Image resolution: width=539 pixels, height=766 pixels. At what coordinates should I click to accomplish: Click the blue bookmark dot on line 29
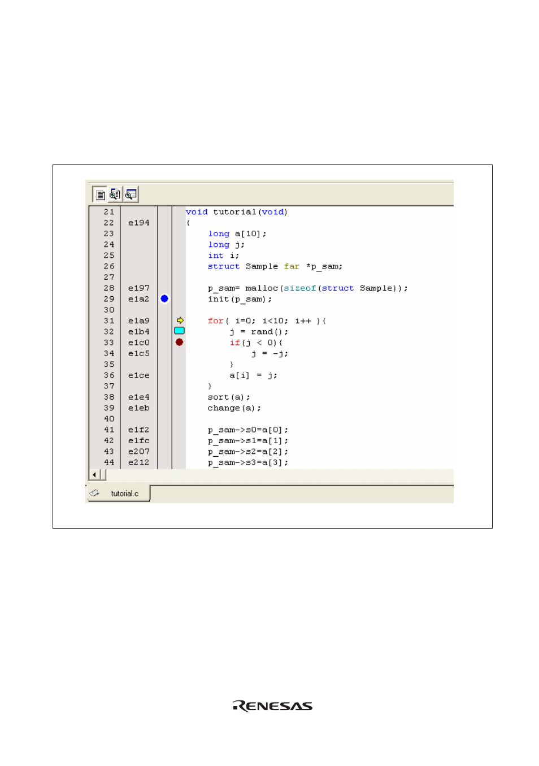164,298
